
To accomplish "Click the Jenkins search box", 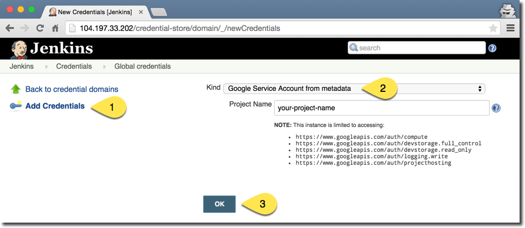I will click(x=417, y=48).
